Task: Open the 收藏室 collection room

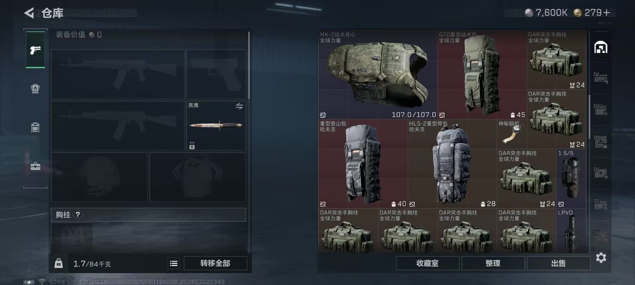Action: coord(427,263)
